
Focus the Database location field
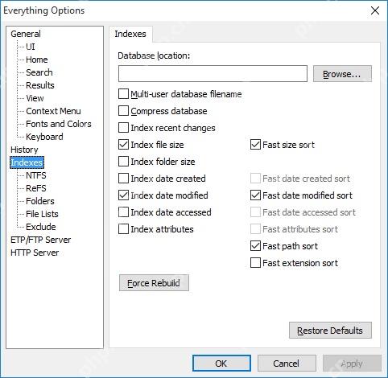point(213,73)
